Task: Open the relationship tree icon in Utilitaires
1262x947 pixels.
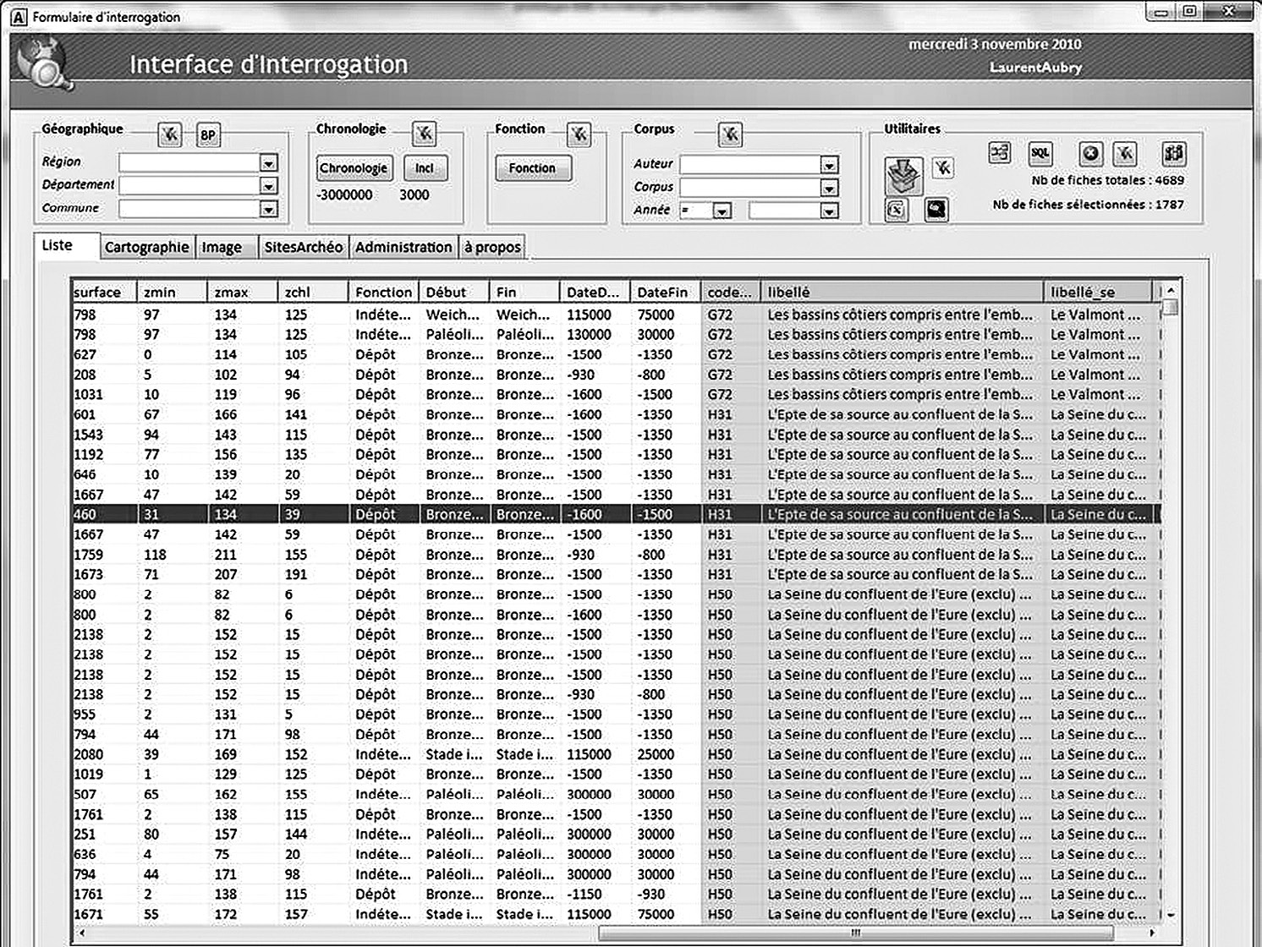Action: [1000, 153]
